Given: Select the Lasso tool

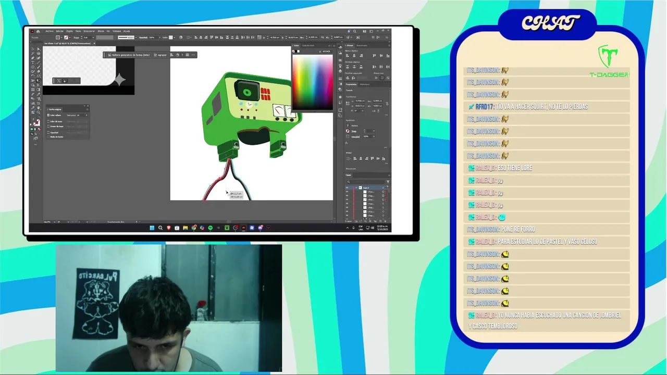Looking at the screenshot, I should 39,54.
